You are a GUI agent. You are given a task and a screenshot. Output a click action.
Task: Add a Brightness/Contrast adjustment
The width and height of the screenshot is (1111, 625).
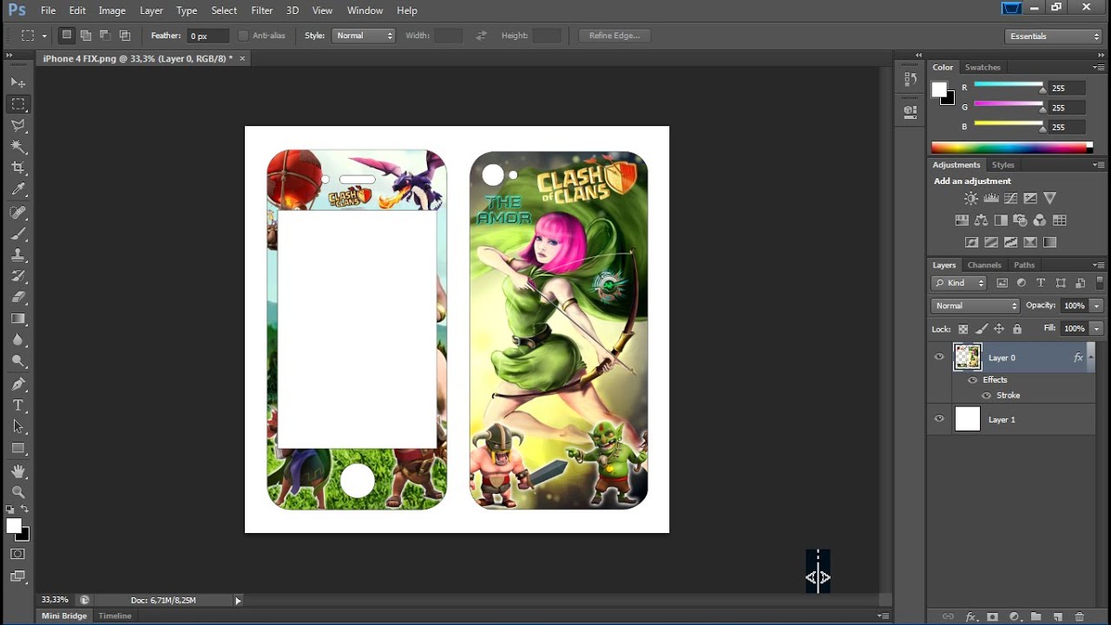pos(970,199)
